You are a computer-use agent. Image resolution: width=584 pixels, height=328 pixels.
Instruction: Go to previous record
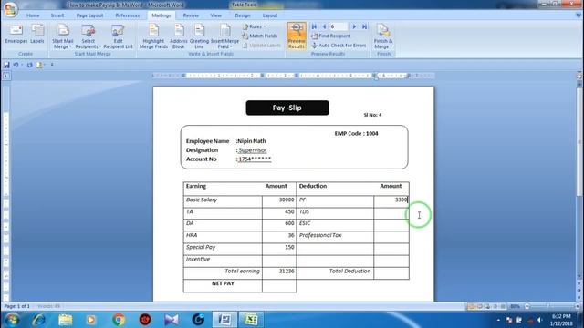324,26
